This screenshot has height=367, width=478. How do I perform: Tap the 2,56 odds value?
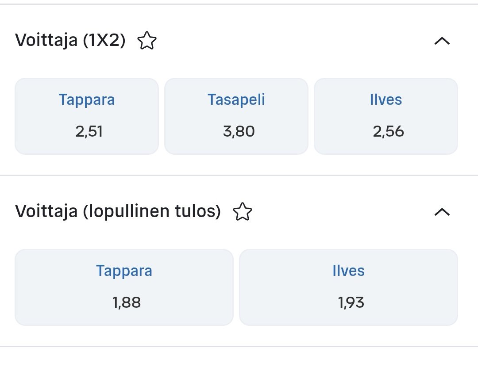[x=388, y=132]
